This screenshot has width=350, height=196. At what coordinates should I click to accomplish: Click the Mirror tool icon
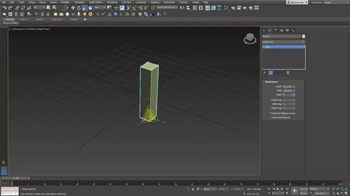coord(182,8)
